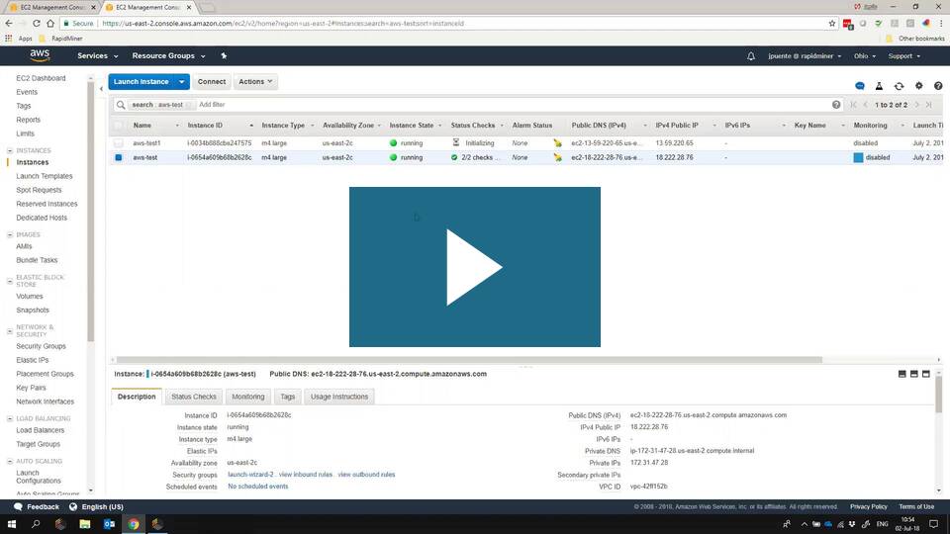Screen dimensions: 950x534
Task: Click the search filter help icon
Action: coord(836,105)
